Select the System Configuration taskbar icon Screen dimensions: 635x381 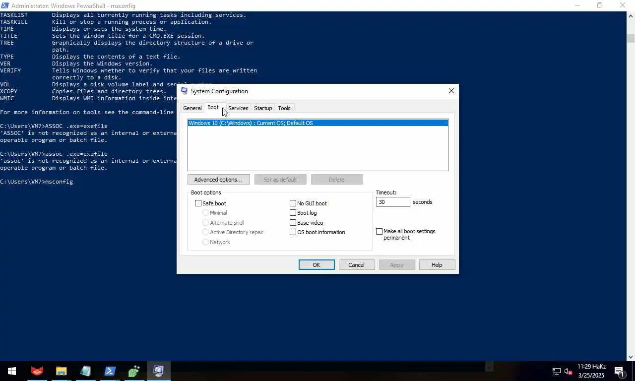158,371
